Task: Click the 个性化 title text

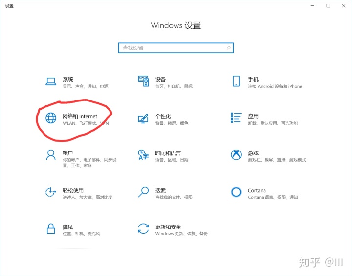Action: 163,116
